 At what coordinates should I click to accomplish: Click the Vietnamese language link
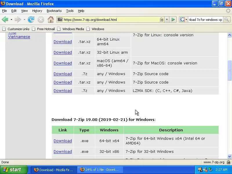pyautogui.click(x=19, y=37)
